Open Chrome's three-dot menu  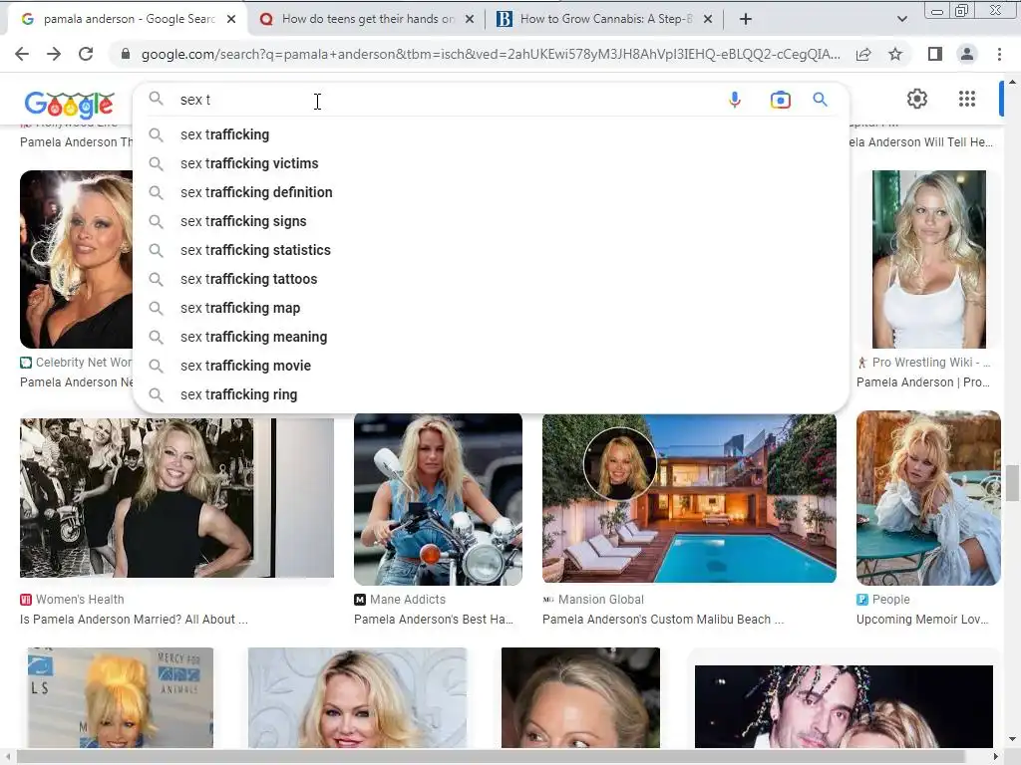pos(999,54)
